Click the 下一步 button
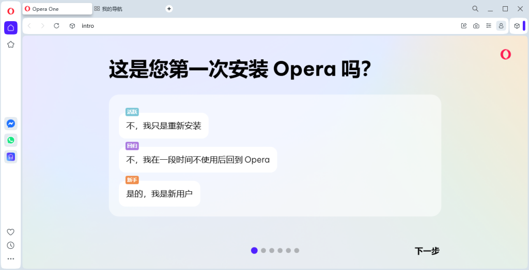The image size is (529, 270). point(427,251)
